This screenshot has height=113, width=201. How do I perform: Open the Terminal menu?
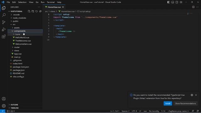click(51, 2)
